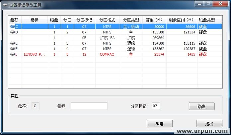Click the 盘符 field showing C

coord(36,106)
